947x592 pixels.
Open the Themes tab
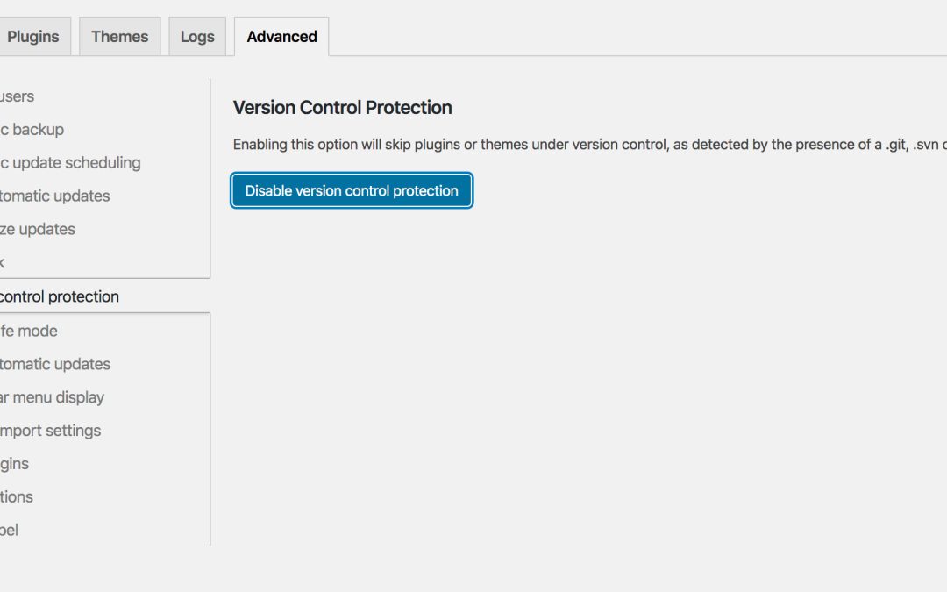coord(119,36)
